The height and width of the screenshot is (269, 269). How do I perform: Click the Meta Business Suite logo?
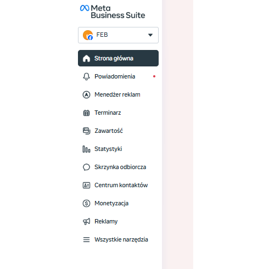[x=113, y=12]
